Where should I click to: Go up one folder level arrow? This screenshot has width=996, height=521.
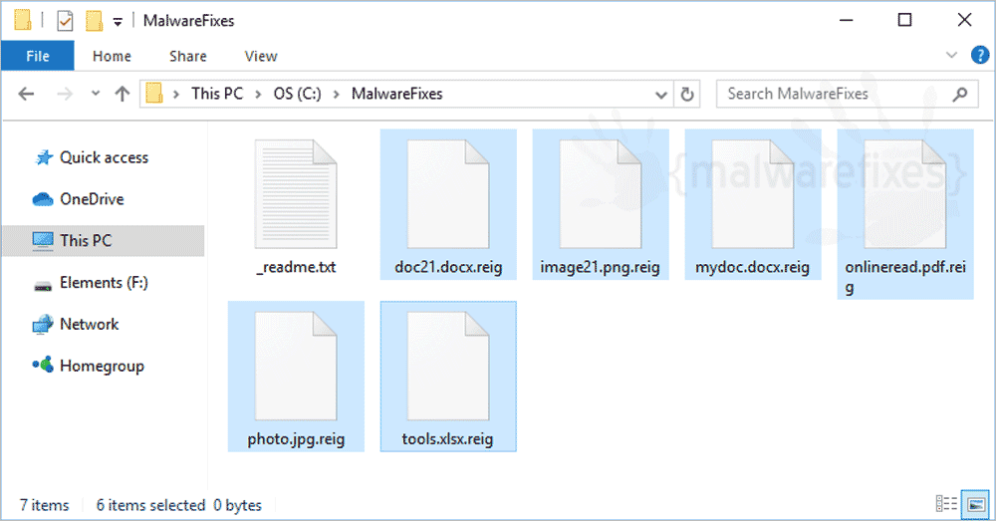(122, 94)
